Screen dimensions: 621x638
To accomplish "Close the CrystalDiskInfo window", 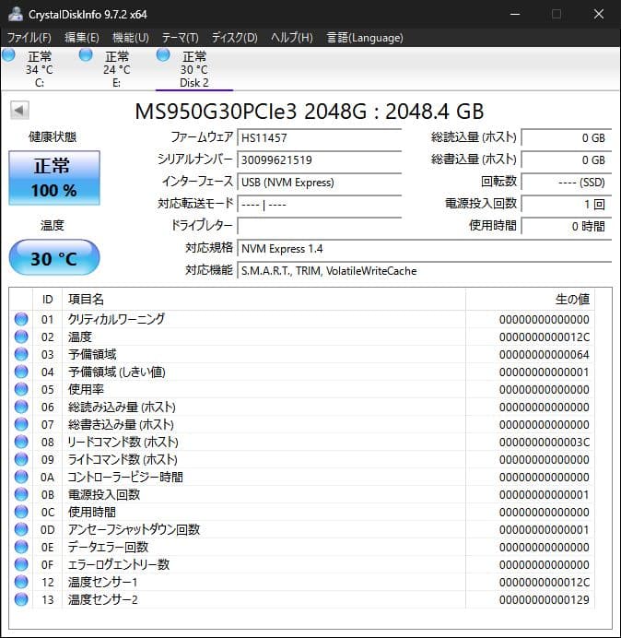I will (x=599, y=14).
